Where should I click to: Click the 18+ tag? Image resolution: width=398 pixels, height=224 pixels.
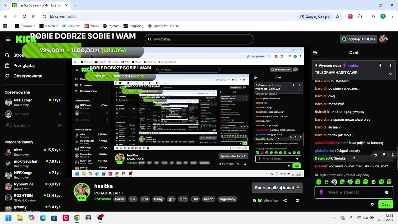133,199
